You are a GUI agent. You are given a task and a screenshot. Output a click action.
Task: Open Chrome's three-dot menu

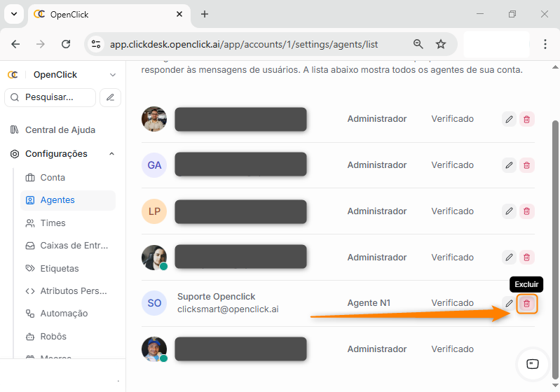[545, 44]
